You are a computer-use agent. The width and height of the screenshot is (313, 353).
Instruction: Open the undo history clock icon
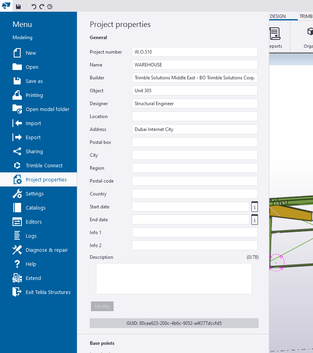pos(50,7)
